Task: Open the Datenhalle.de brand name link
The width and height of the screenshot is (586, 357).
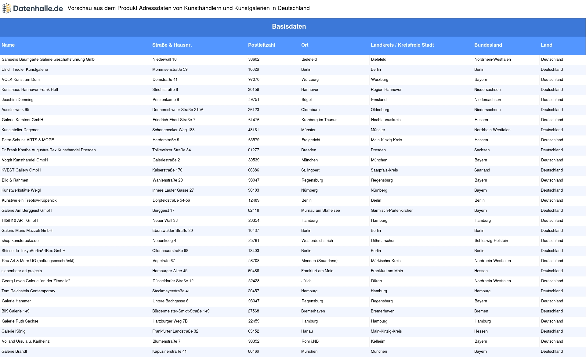Action: 38,9
